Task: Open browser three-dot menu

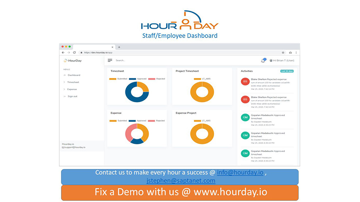Action: point(296,53)
